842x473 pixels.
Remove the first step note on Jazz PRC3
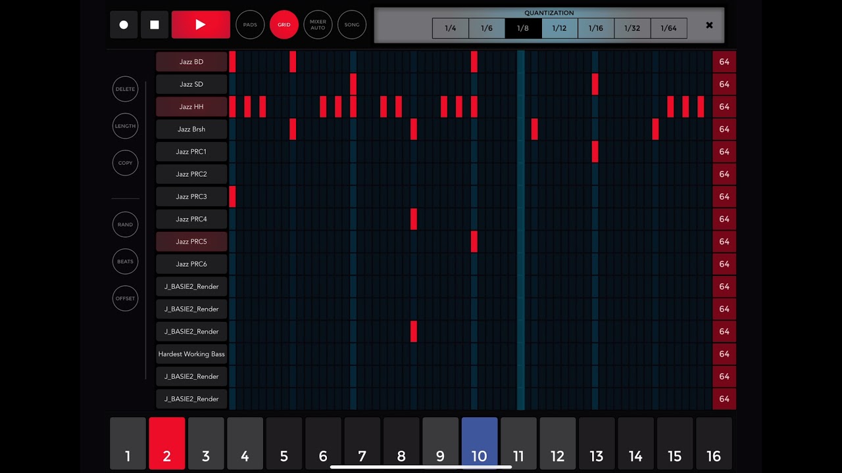pos(232,196)
